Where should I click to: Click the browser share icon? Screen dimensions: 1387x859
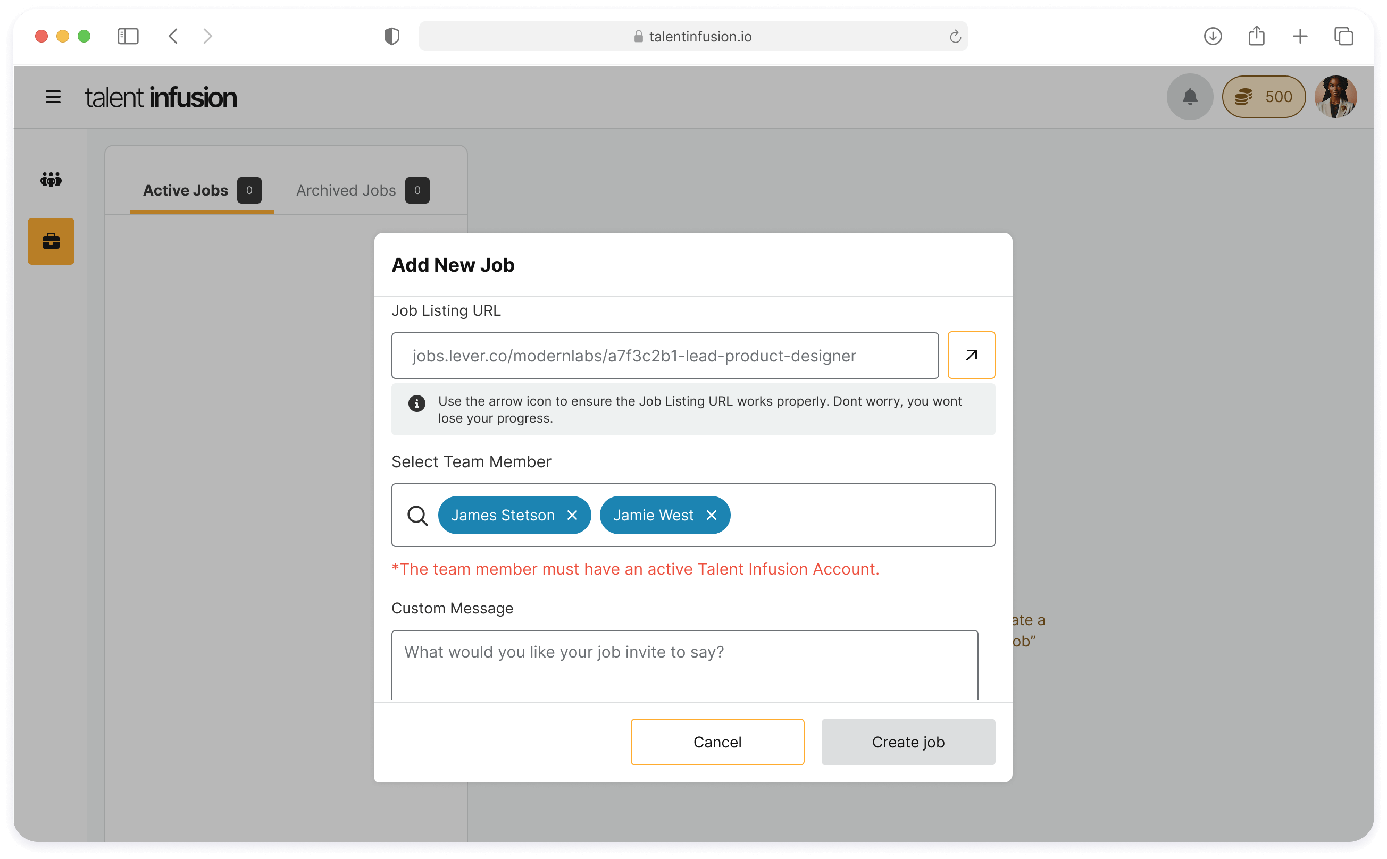tap(1256, 37)
